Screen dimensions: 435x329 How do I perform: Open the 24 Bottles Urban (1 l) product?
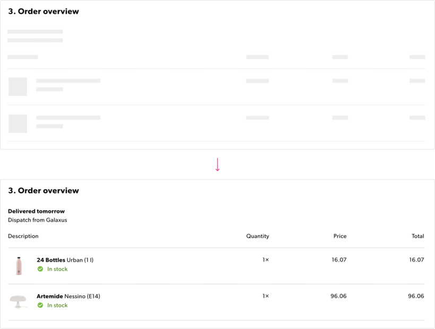65,260
